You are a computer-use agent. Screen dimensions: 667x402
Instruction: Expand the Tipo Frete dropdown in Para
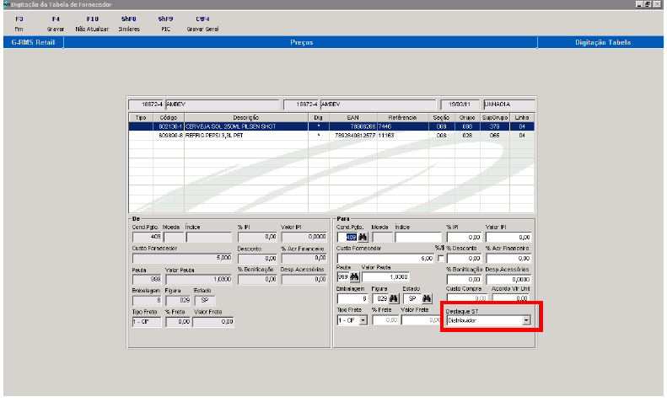pos(363,320)
